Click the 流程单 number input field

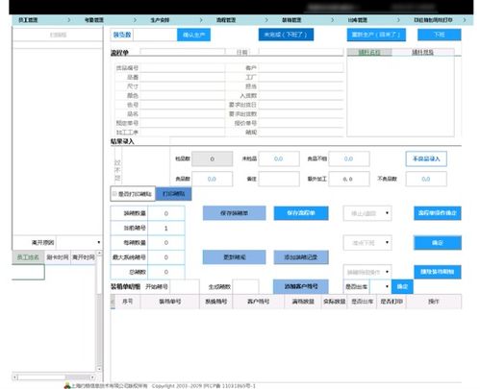click(x=183, y=52)
